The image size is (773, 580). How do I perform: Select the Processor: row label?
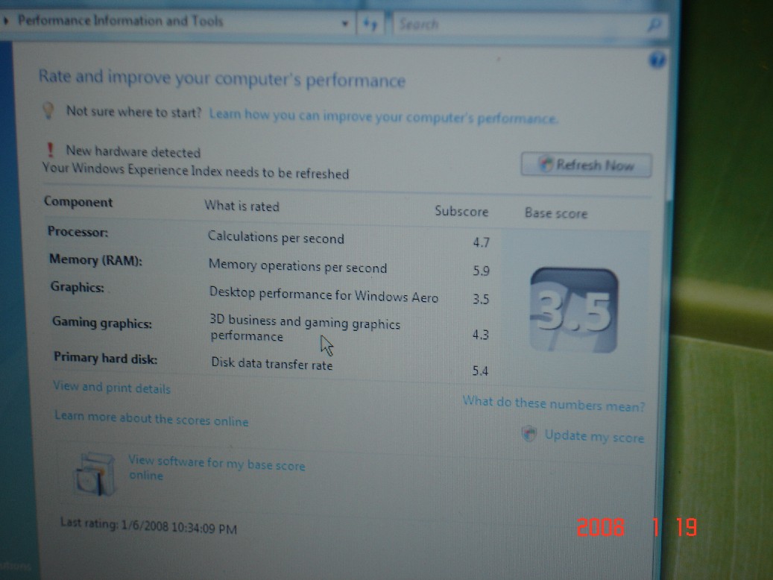(x=78, y=232)
